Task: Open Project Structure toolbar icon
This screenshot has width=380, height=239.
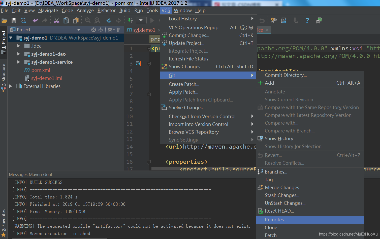Action: [x=283, y=20]
